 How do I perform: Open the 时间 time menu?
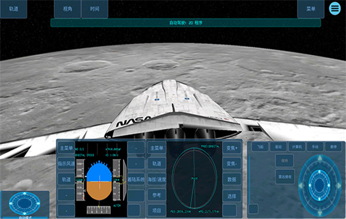click(x=95, y=9)
